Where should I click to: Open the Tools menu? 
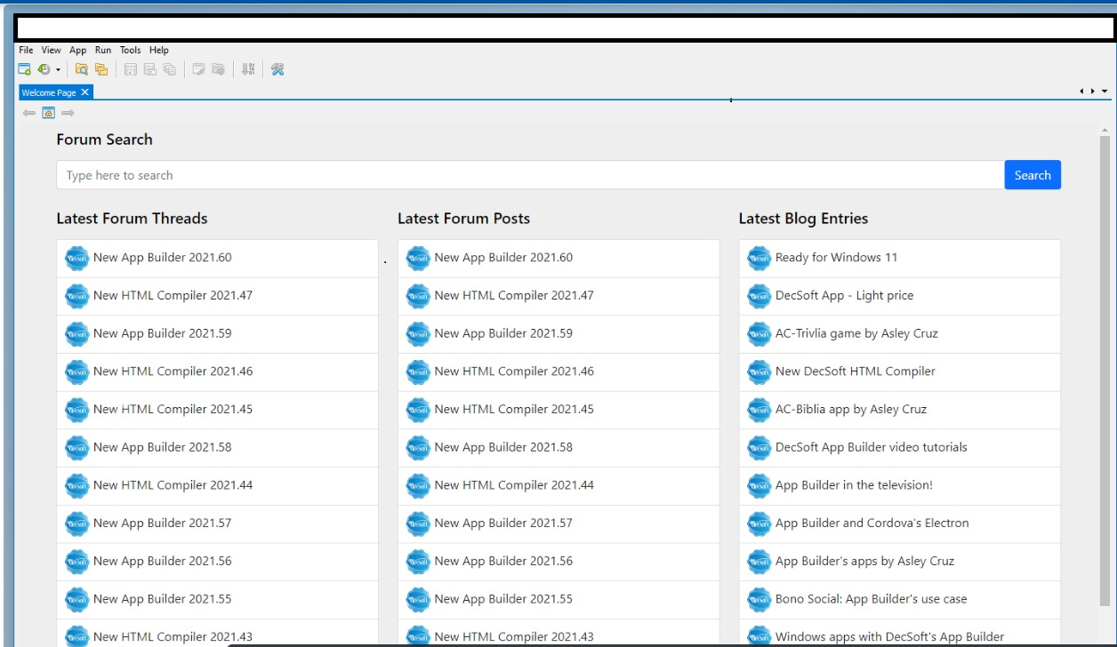click(x=131, y=51)
